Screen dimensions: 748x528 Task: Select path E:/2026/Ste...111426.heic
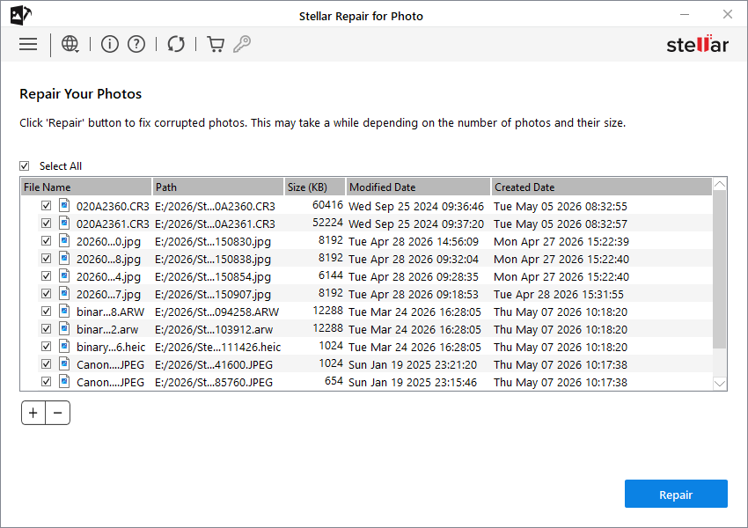pos(217,347)
